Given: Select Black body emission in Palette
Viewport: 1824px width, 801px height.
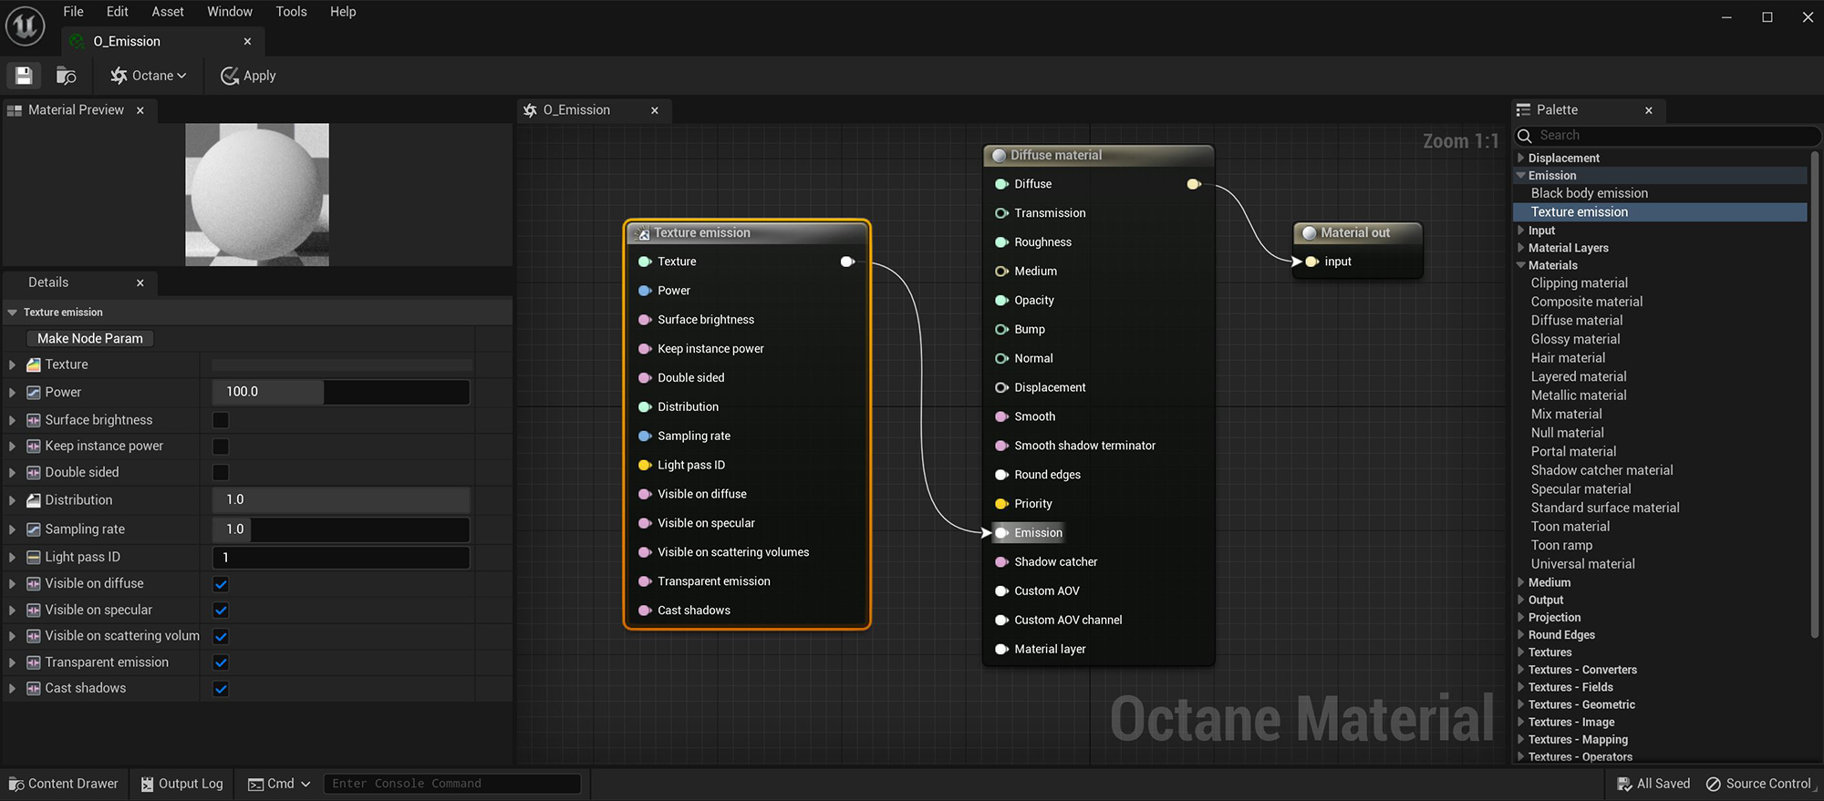Looking at the screenshot, I should point(1590,193).
